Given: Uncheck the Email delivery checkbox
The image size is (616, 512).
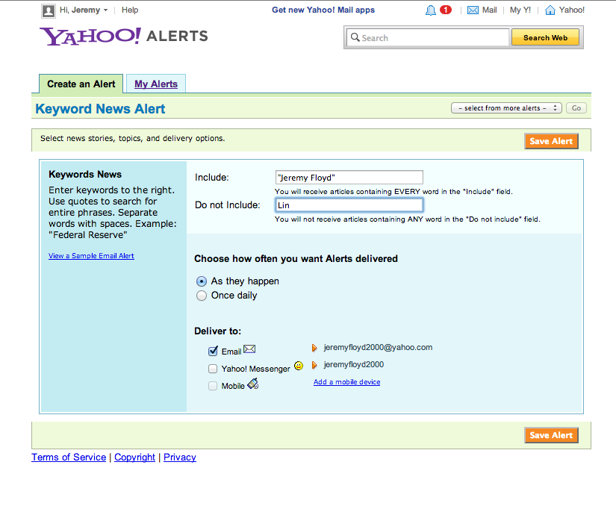Looking at the screenshot, I should coord(213,351).
